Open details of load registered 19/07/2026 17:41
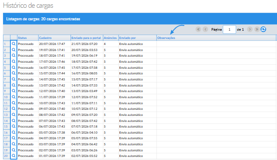The image size is (277, 160). click(13, 50)
